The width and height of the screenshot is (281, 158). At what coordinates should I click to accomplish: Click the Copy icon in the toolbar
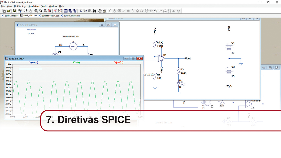pos(85,11)
